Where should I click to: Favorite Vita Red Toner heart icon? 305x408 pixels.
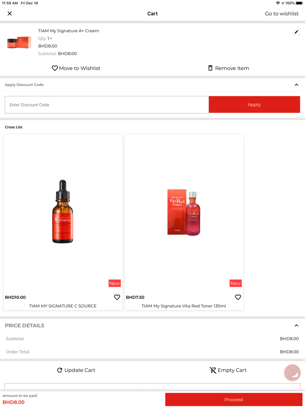[238, 297]
